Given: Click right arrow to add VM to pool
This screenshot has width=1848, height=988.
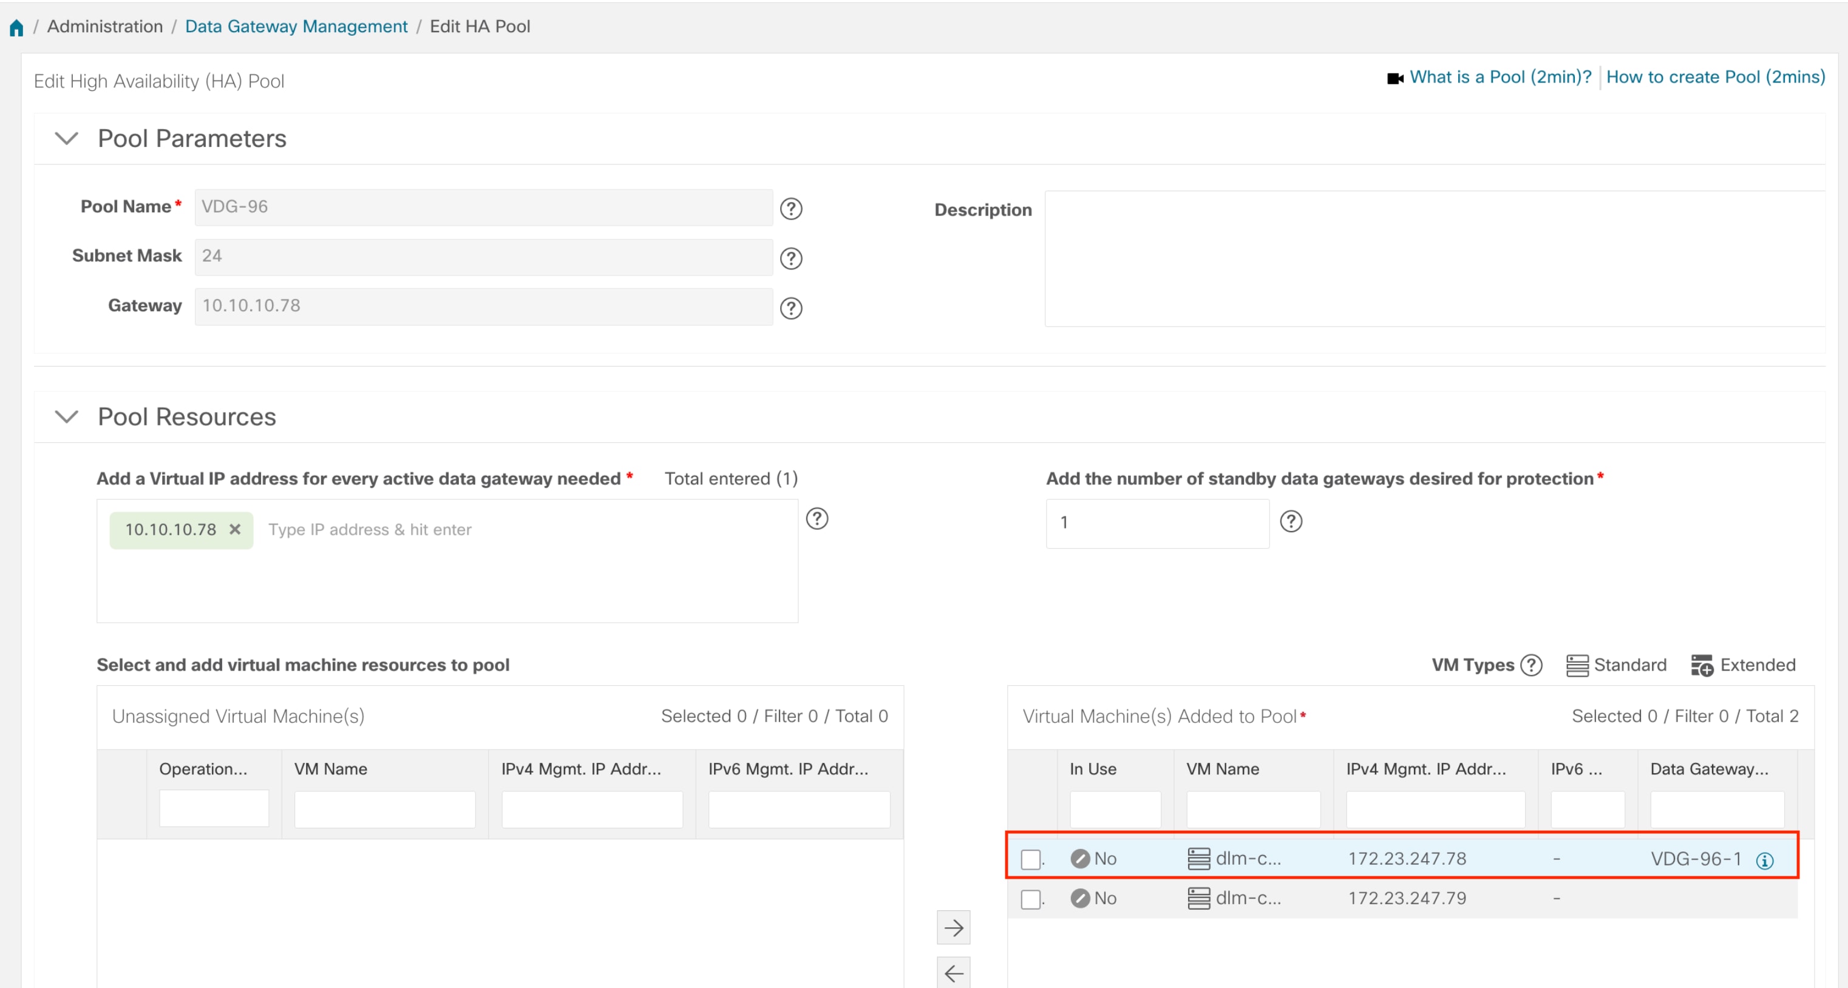Looking at the screenshot, I should (x=953, y=927).
